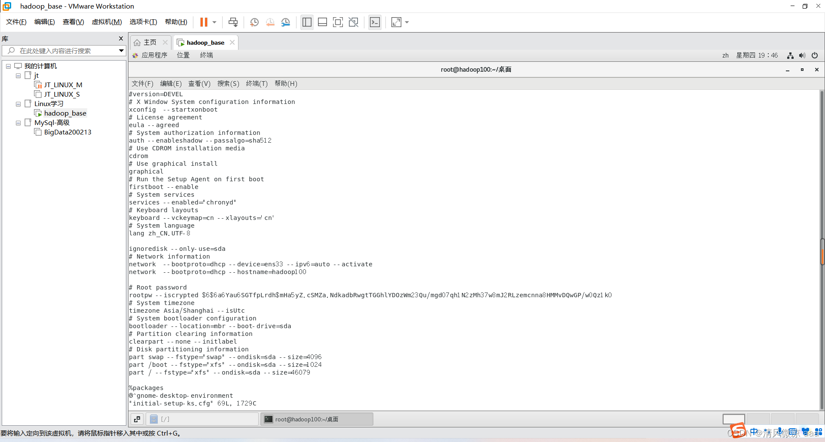This screenshot has height=442, width=825.
Task: Click the guest clock 星期四 19:46
Action: pos(757,55)
